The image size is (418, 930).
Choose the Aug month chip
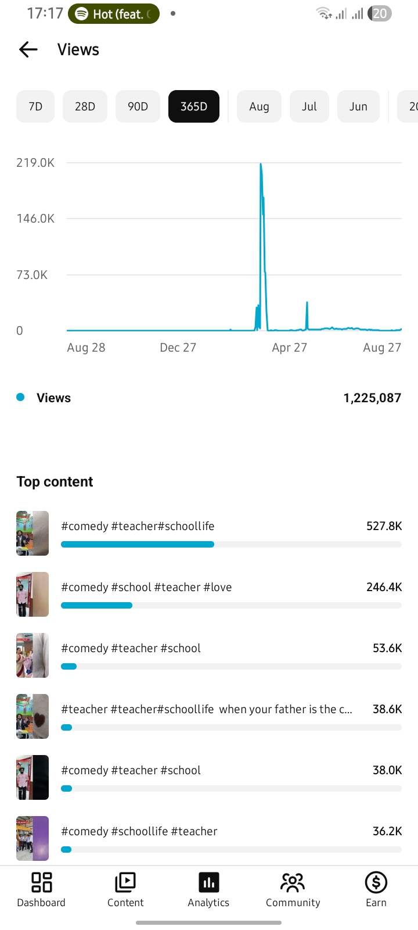pyautogui.click(x=259, y=106)
